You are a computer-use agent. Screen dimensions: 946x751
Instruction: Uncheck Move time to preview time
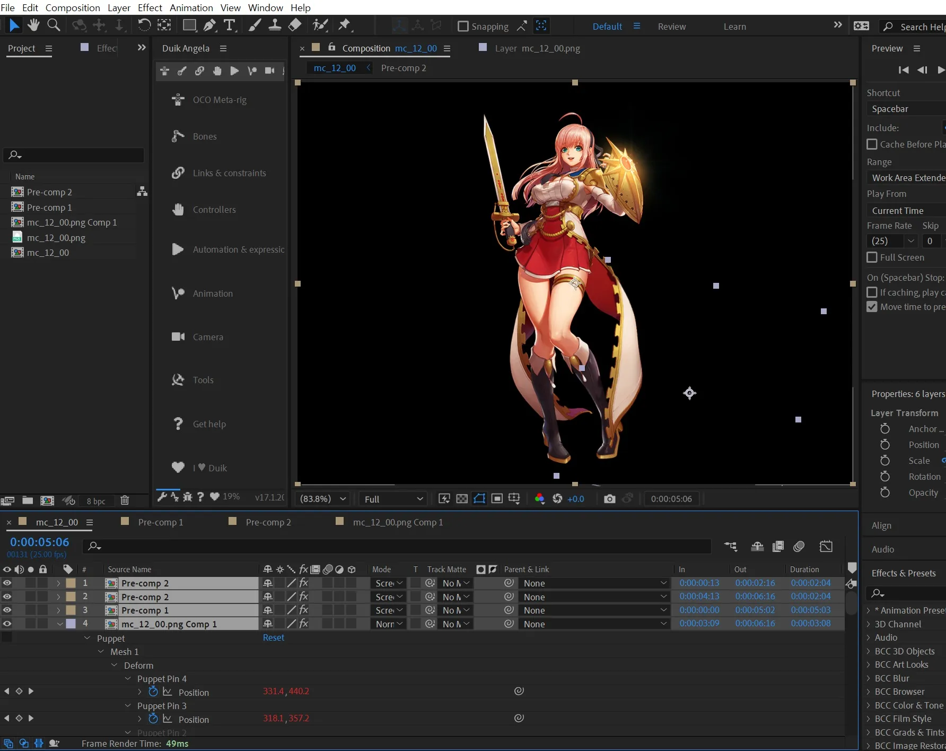(x=872, y=307)
